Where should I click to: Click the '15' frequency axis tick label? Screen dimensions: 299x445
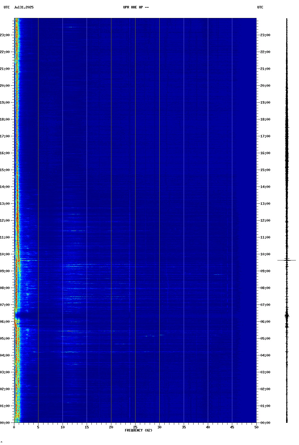click(87, 427)
